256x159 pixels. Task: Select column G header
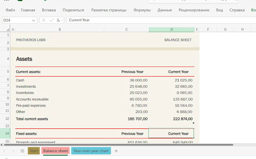point(225,29)
